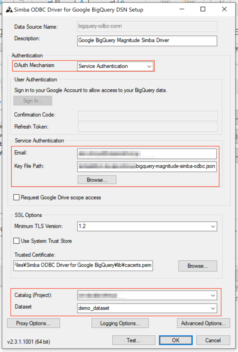The height and width of the screenshot is (352, 238).
Task: Open Advanced Options dialog
Action: 203,323
